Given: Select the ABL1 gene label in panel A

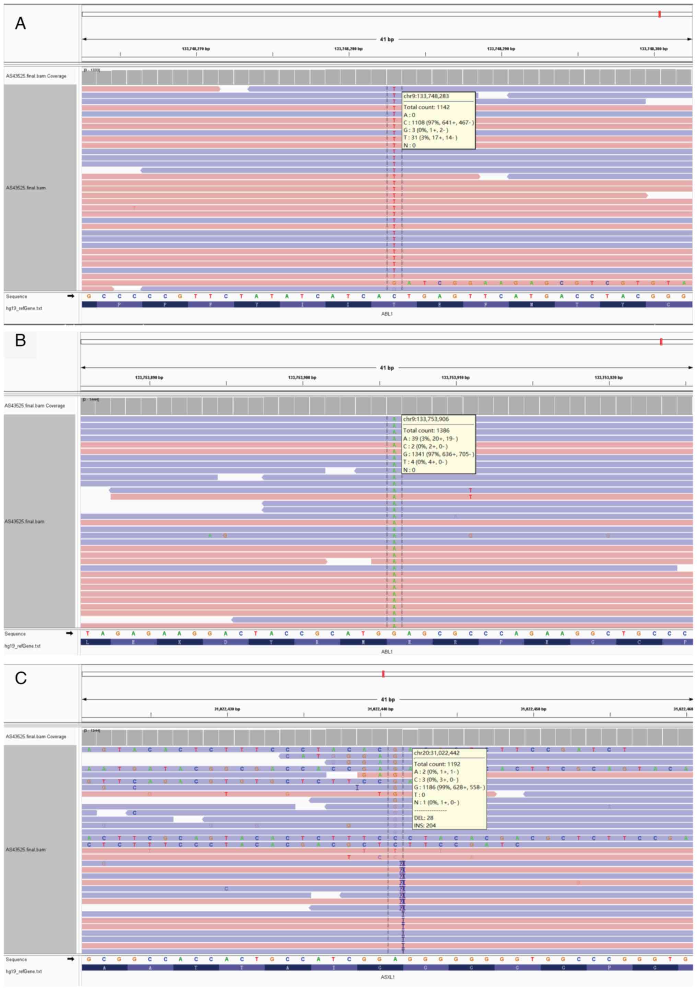Looking at the screenshot, I should 387,314.
